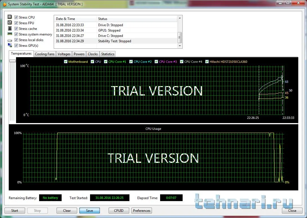
Task: Click the memory module icon beside Stress system memory
Action: pos(10,34)
